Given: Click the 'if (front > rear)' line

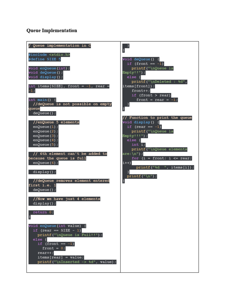Looking at the screenshot, I should 151,96.
